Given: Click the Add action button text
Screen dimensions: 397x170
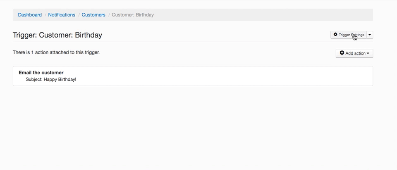Looking at the screenshot, I should [355, 53].
